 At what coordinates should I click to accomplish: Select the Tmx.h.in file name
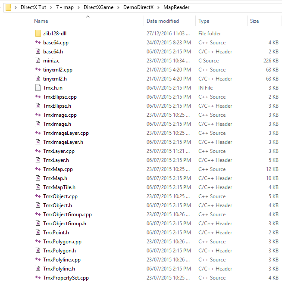53,88
